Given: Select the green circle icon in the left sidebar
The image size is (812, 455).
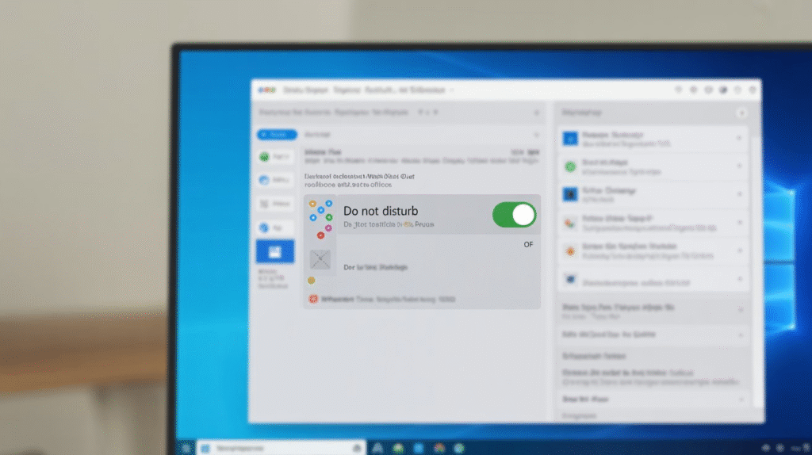Looking at the screenshot, I should 265,157.
